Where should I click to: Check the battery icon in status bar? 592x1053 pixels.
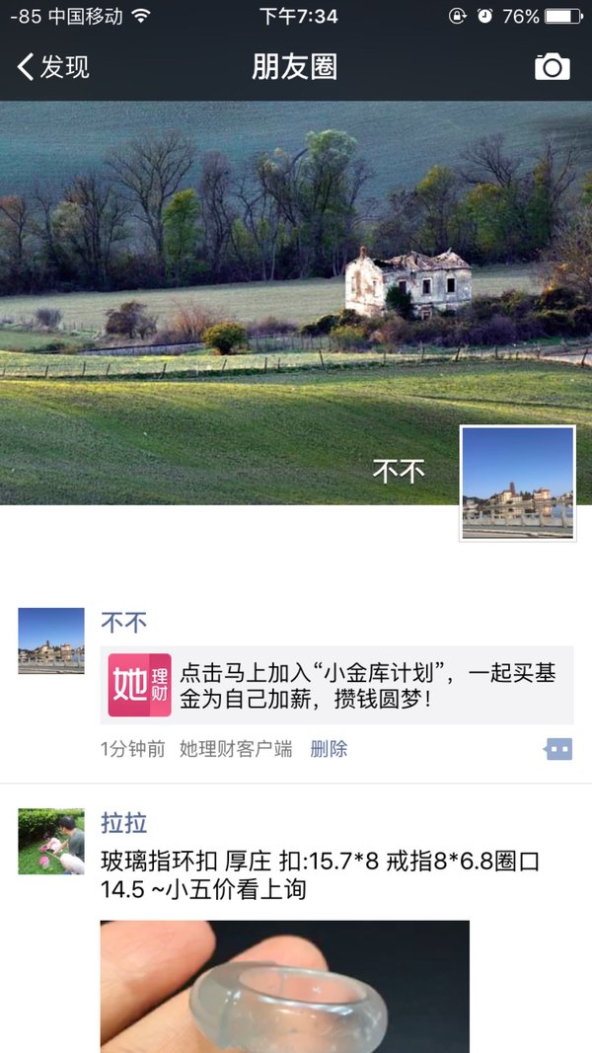563,16
